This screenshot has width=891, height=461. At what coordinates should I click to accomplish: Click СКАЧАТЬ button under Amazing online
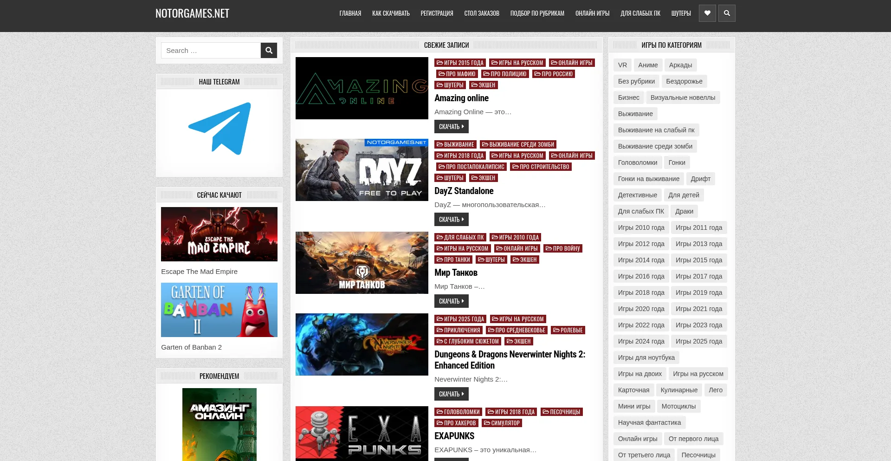452,126
